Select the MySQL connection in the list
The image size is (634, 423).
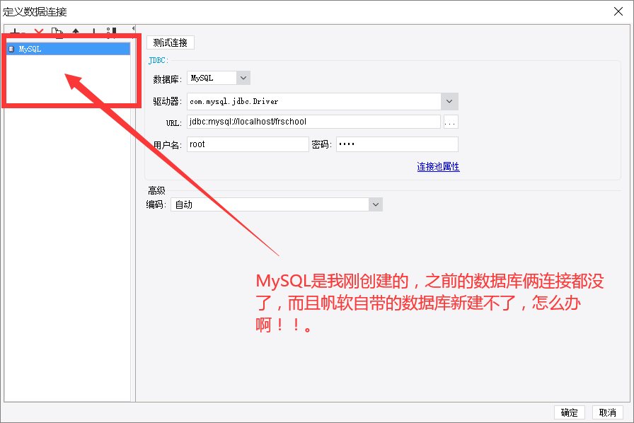pos(69,49)
